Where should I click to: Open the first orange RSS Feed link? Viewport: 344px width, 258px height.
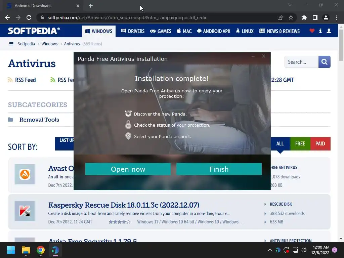[x=22, y=80]
